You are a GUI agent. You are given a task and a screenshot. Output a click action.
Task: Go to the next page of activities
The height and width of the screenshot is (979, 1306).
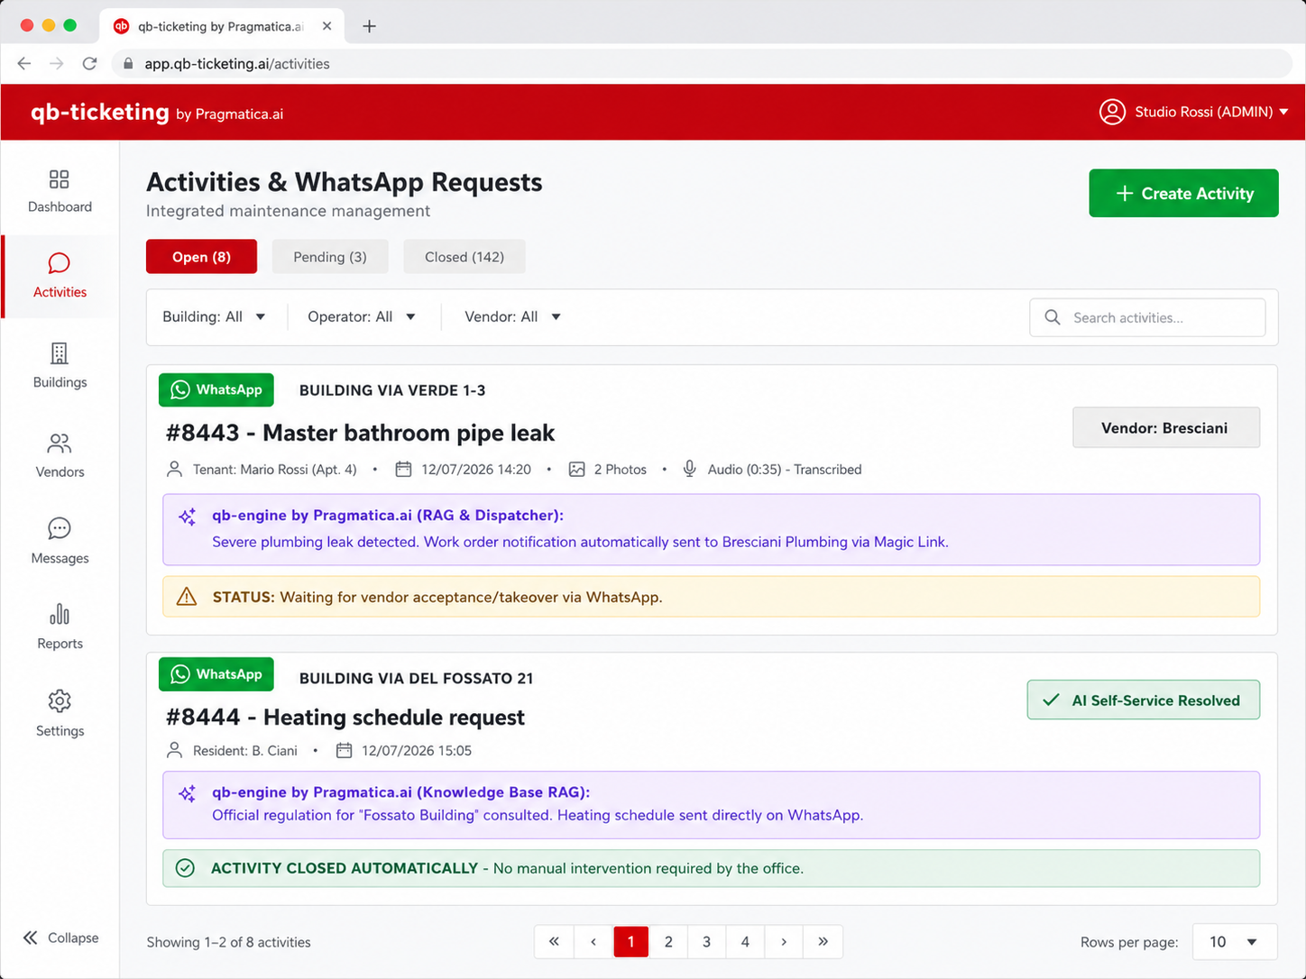point(784,942)
